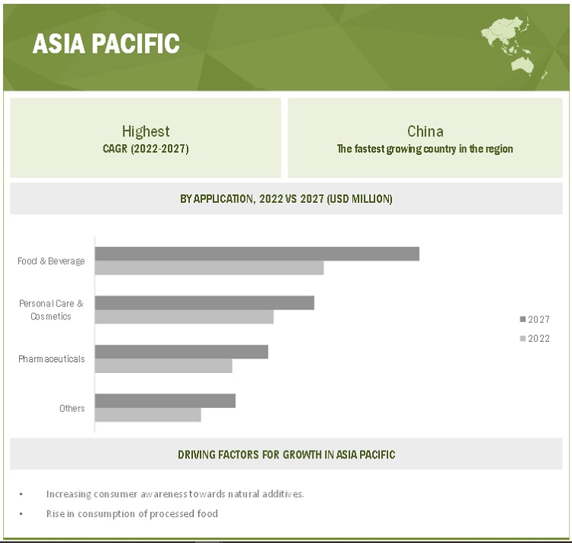Screen dimensions: 572x543
Task: Click the Food & Beverage axis label
Action: point(51,261)
